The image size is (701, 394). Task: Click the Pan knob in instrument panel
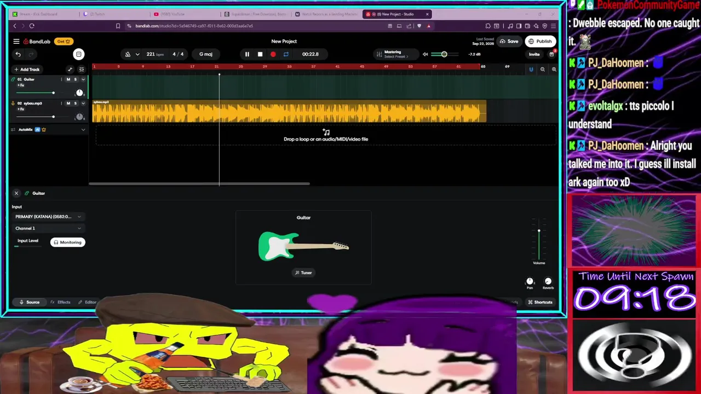tap(530, 281)
